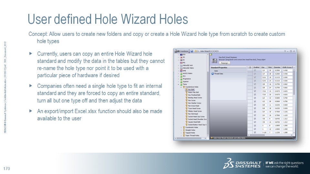
Task: Click the DME standard icon
Action: [x=181, y=71]
